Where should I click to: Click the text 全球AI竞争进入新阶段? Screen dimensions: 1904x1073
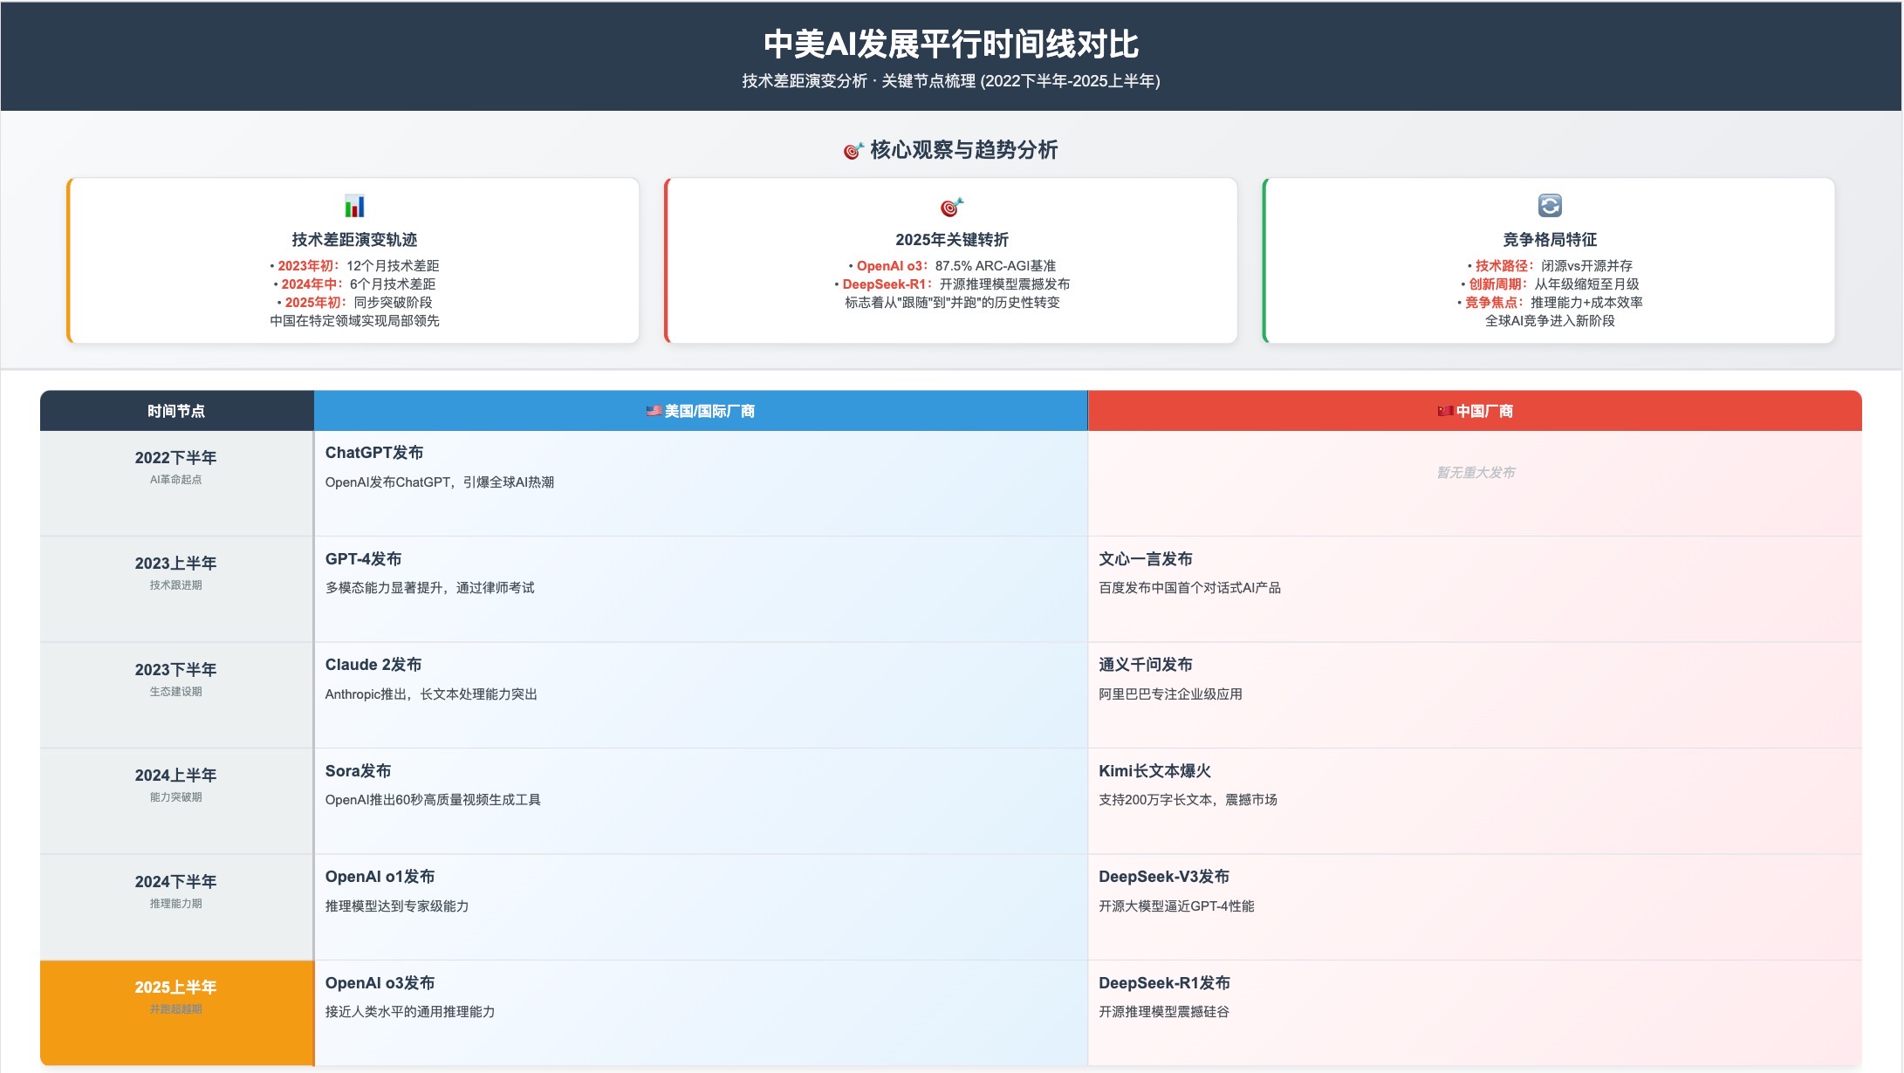tap(1550, 321)
